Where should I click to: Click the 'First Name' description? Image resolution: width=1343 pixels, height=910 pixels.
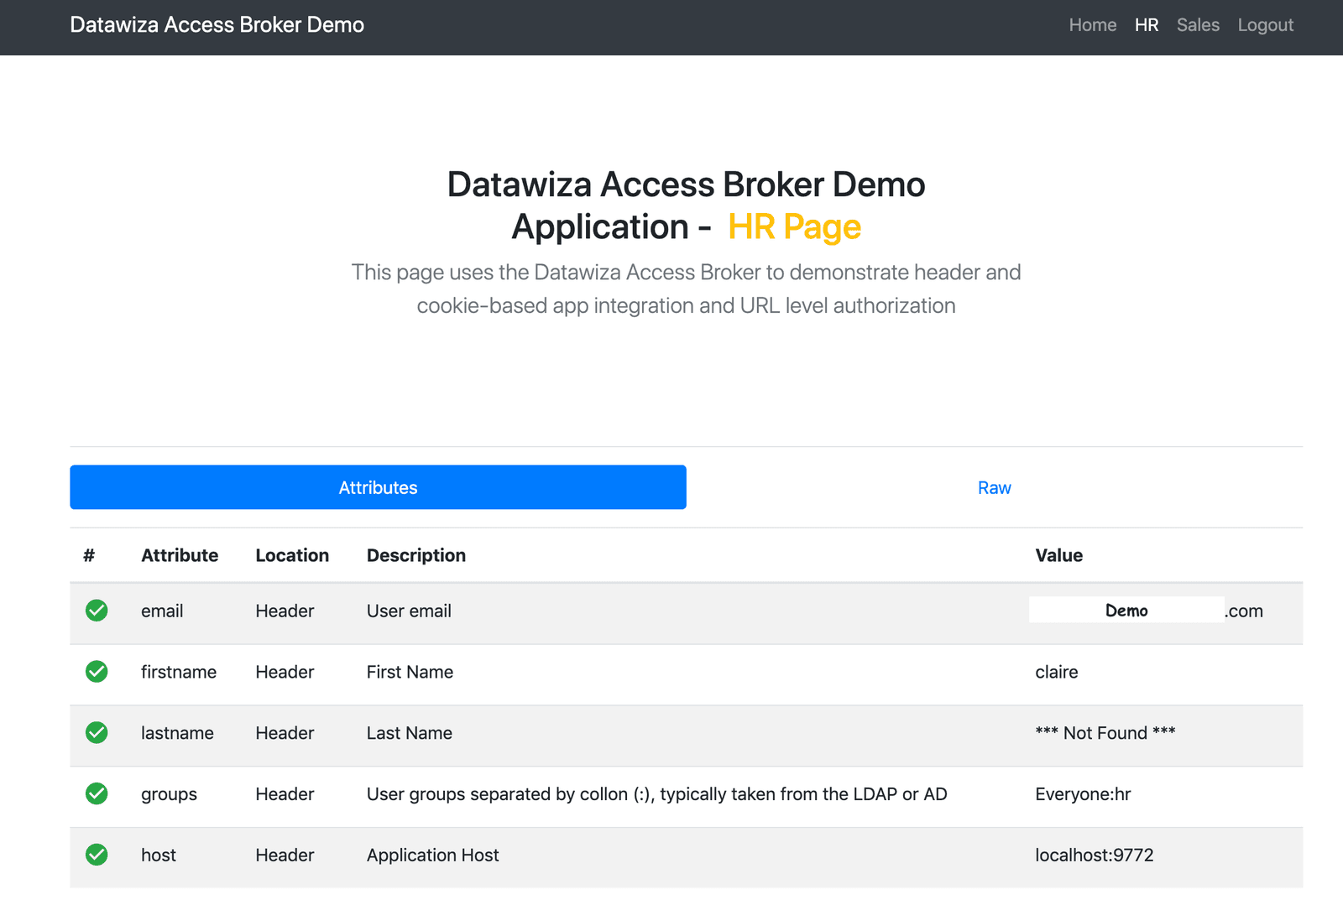pyautogui.click(x=410, y=672)
